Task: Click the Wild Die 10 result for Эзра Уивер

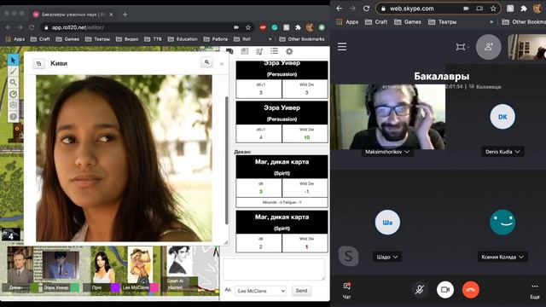Action: (306, 137)
